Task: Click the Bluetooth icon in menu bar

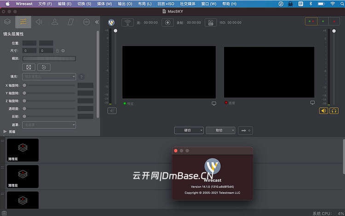Action: tap(310, 4)
